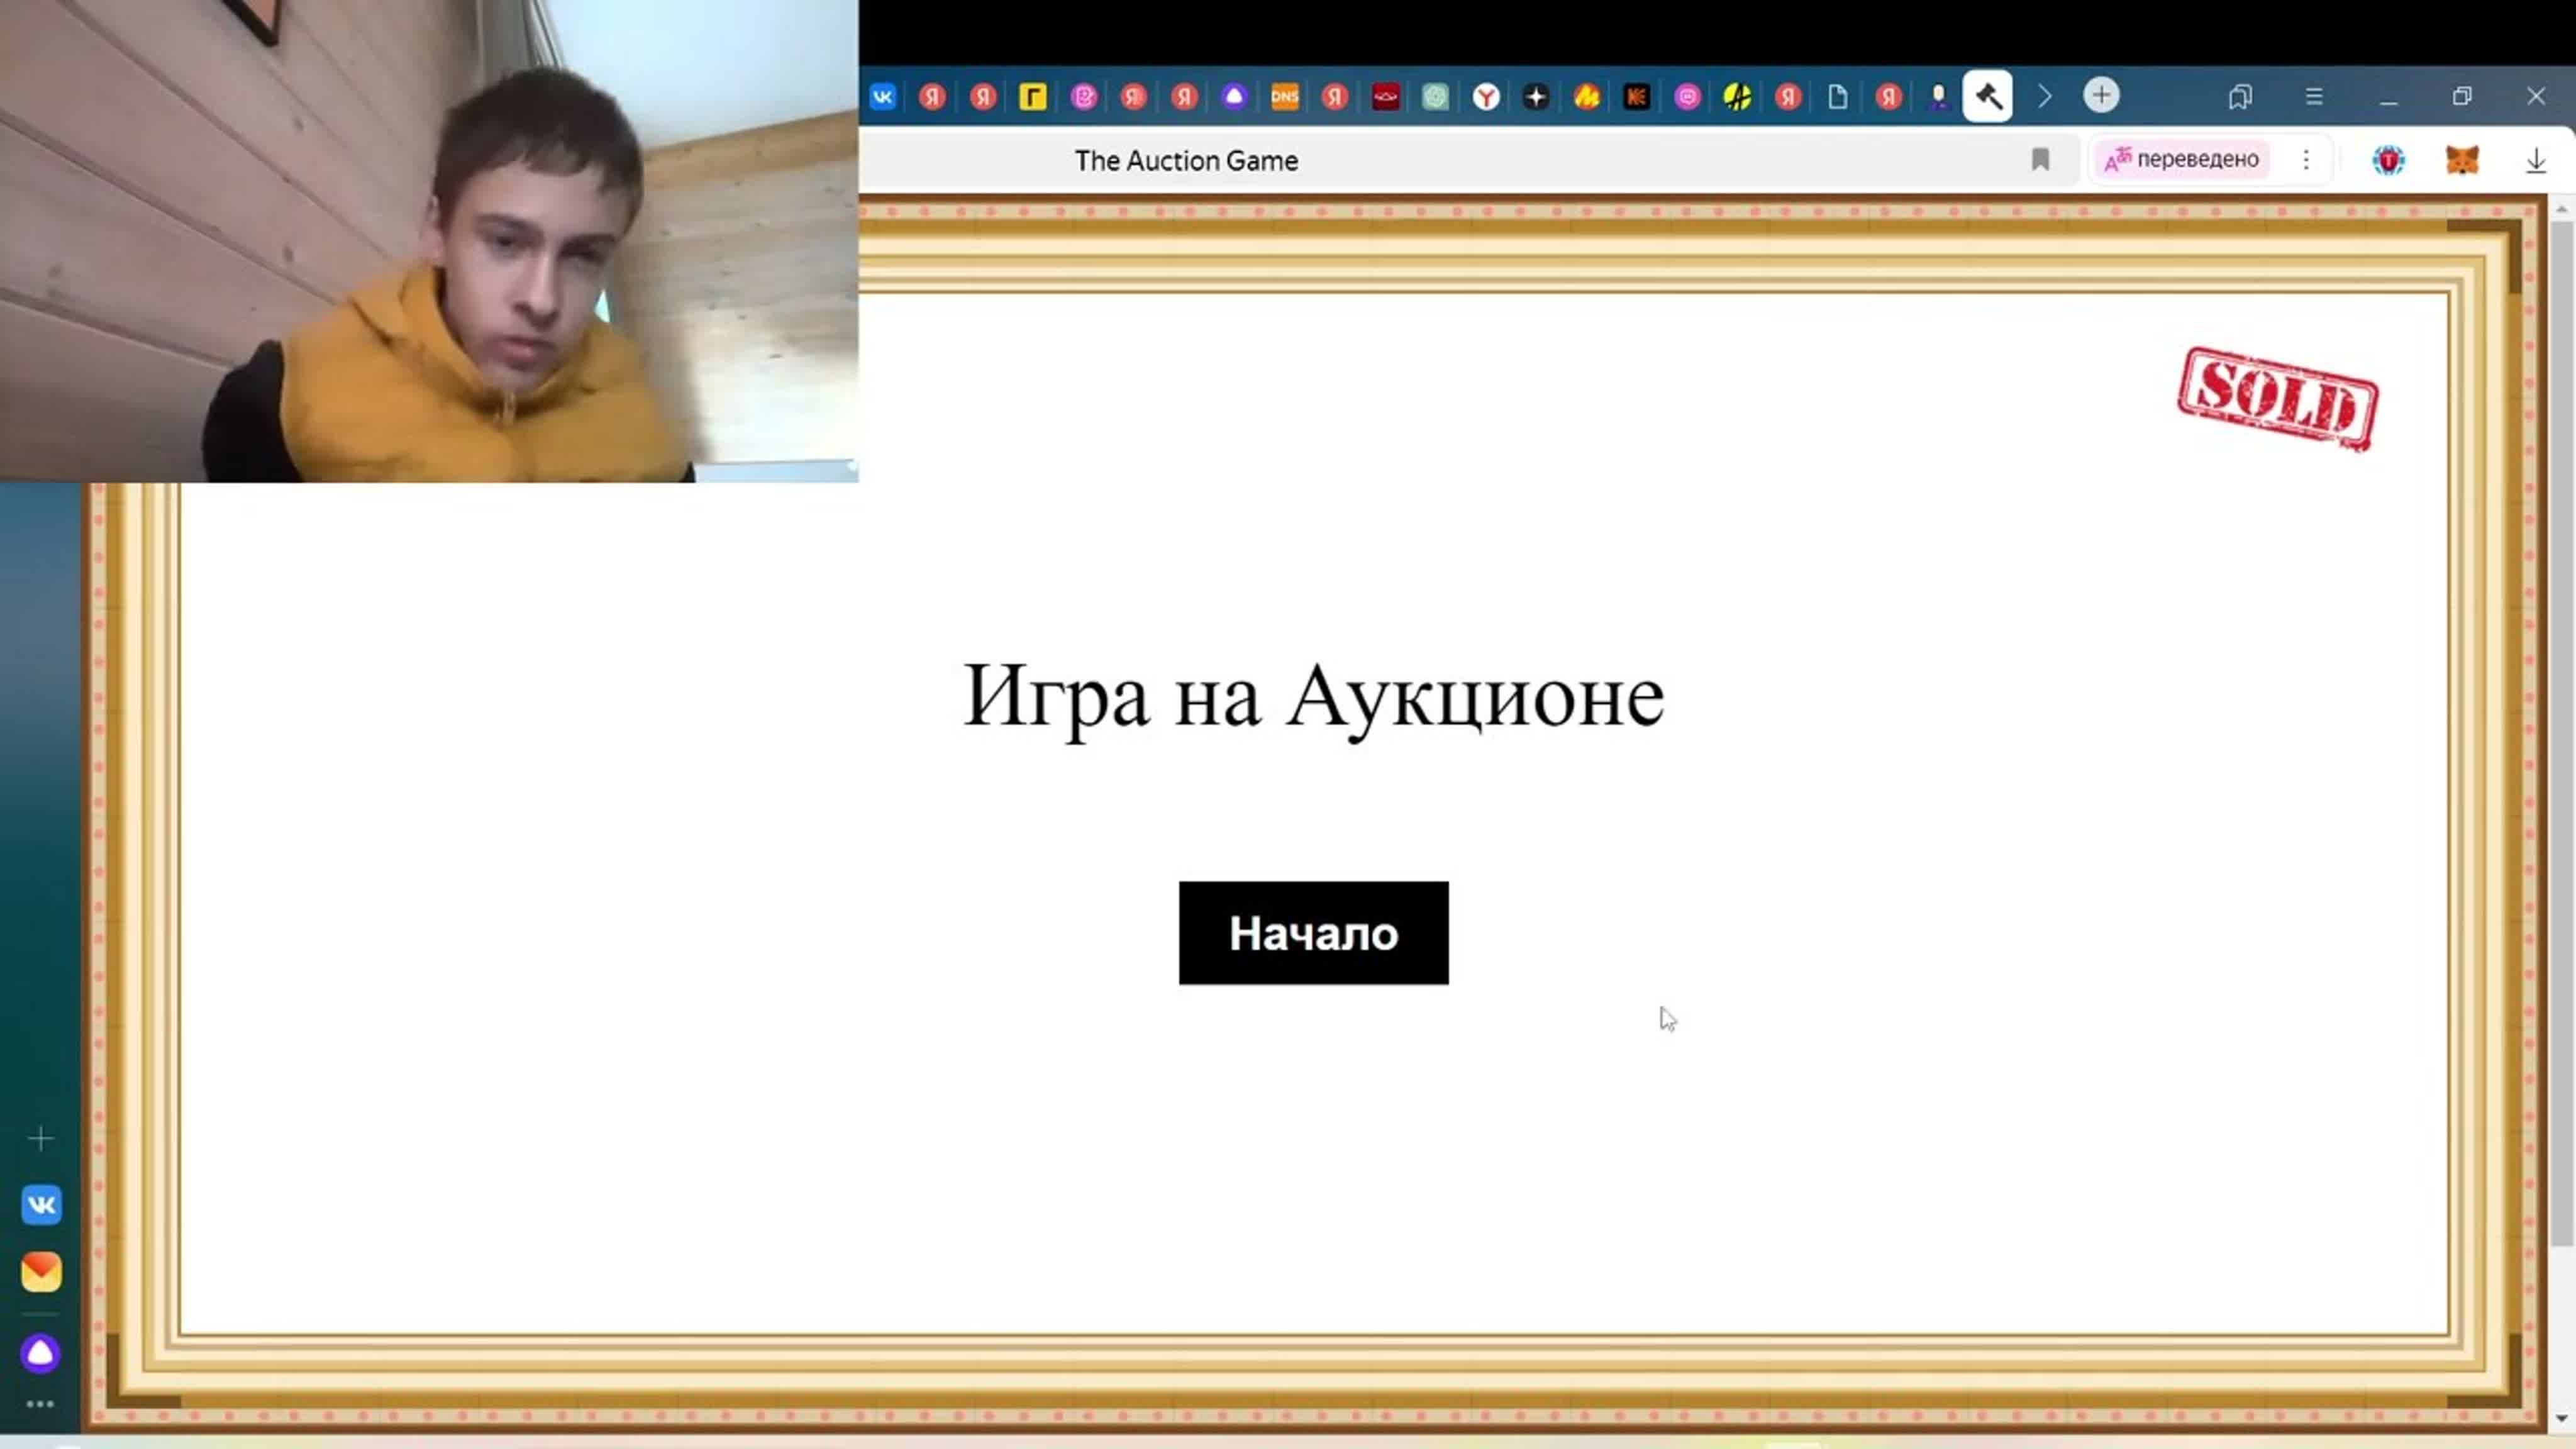This screenshot has height=1449, width=2576.
Task: Click the webcam video overlay
Action: (x=429, y=241)
